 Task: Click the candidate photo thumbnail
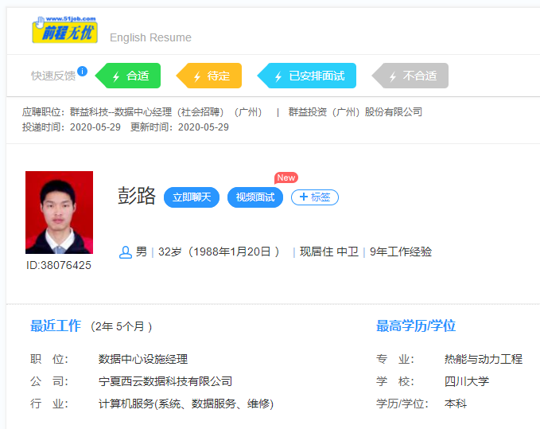[59, 213]
